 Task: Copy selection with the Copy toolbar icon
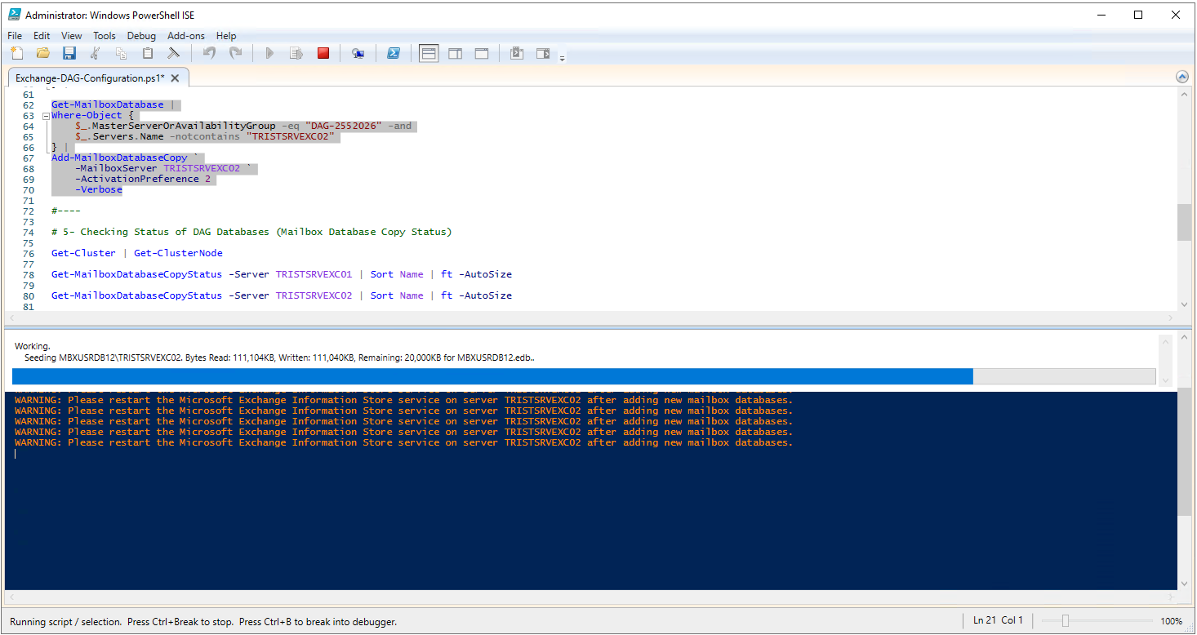(122, 54)
